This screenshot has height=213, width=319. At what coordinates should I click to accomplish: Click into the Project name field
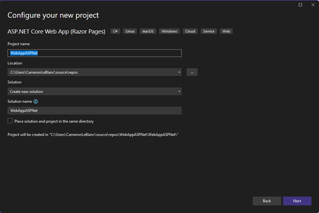point(95,53)
